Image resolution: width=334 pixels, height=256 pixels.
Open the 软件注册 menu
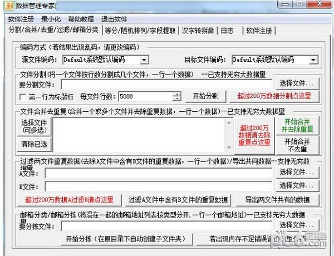21,19
